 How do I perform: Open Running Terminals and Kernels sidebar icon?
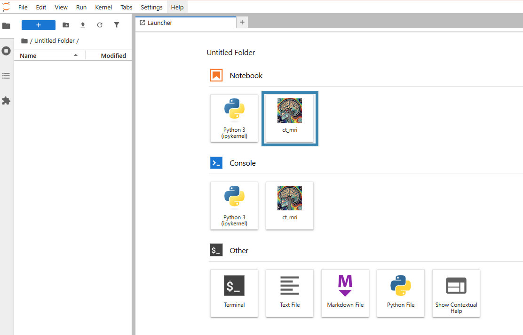pos(6,51)
